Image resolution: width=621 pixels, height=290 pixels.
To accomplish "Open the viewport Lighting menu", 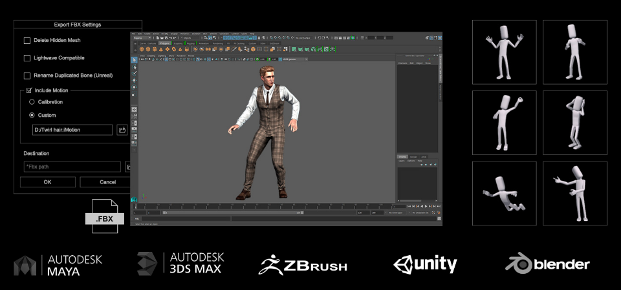I will [x=162, y=56].
